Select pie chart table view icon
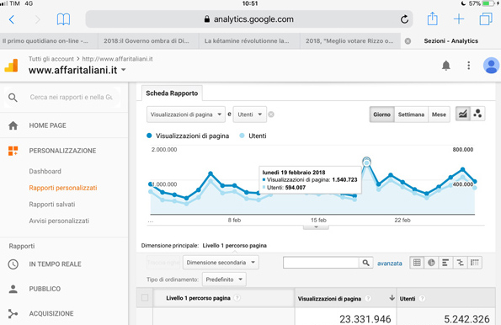This screenshot has width=501, height=325. (x=431, y=263)
